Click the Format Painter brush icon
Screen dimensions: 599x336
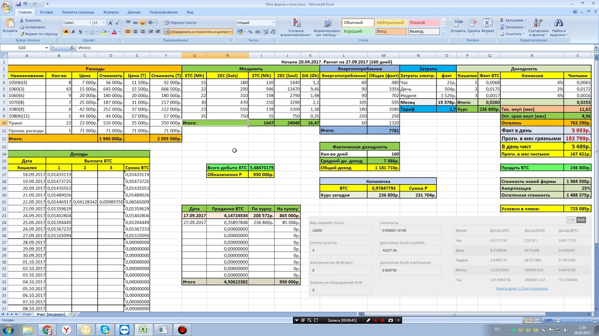pos(22,34)
